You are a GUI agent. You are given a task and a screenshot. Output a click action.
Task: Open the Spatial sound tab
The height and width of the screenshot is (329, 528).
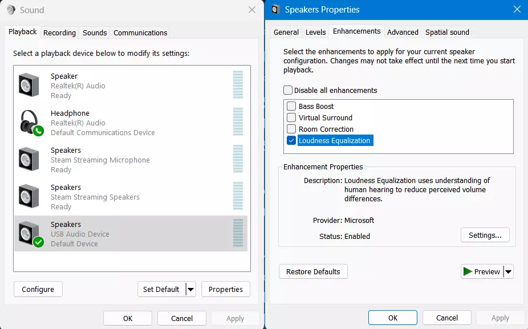pos(447,32)
